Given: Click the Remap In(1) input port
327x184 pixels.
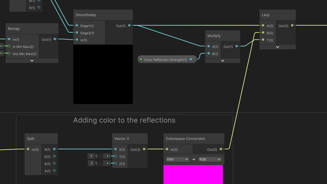Looking at the screenshot, I should tap(9, 39).
